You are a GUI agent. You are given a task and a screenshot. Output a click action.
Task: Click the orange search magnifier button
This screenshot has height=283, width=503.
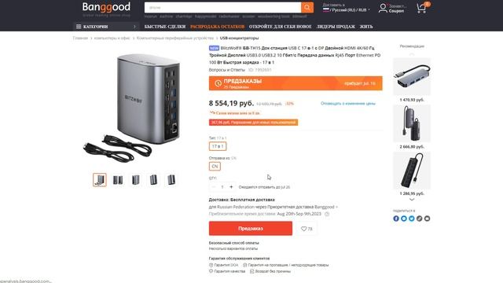point(307,7)
